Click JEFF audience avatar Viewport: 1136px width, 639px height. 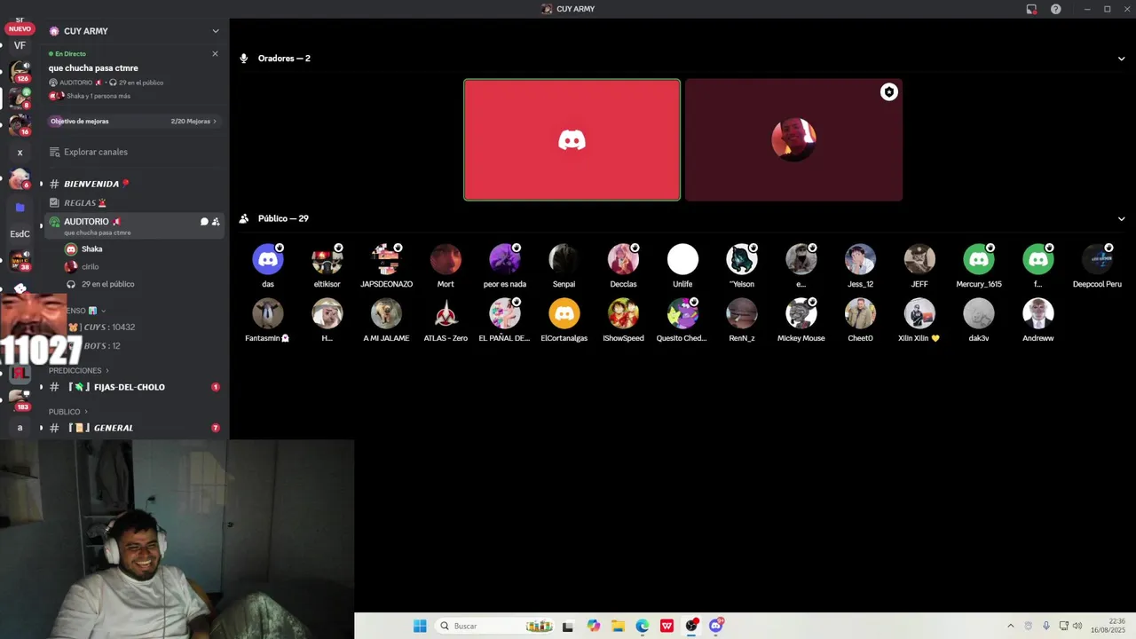919,259
